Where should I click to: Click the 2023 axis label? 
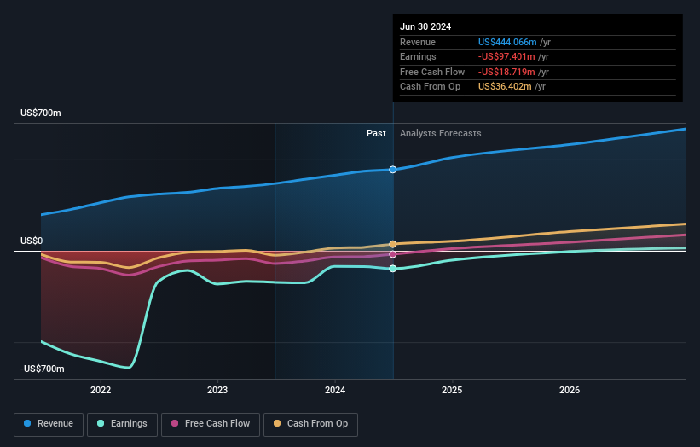[217, 390]
